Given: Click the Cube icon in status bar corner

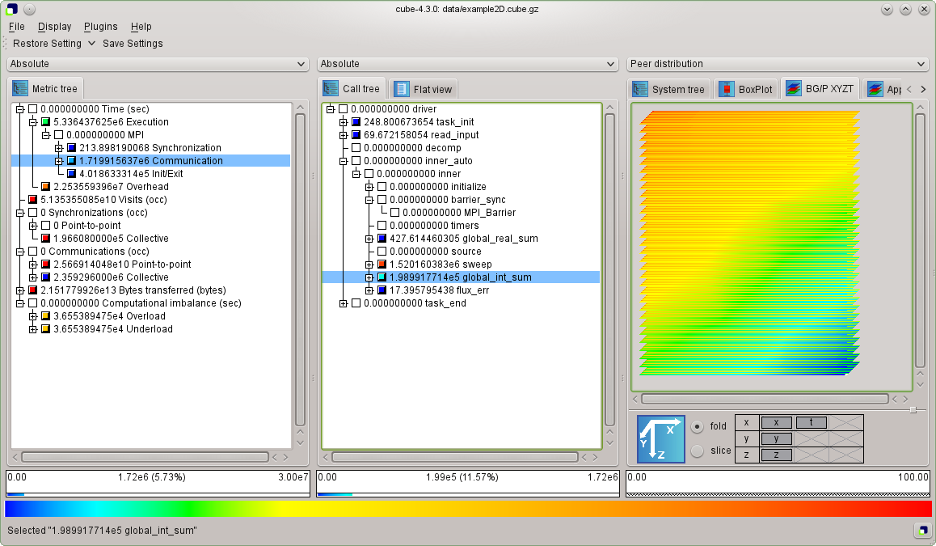Looking at the screenshot, I should (x=923, y=530).
